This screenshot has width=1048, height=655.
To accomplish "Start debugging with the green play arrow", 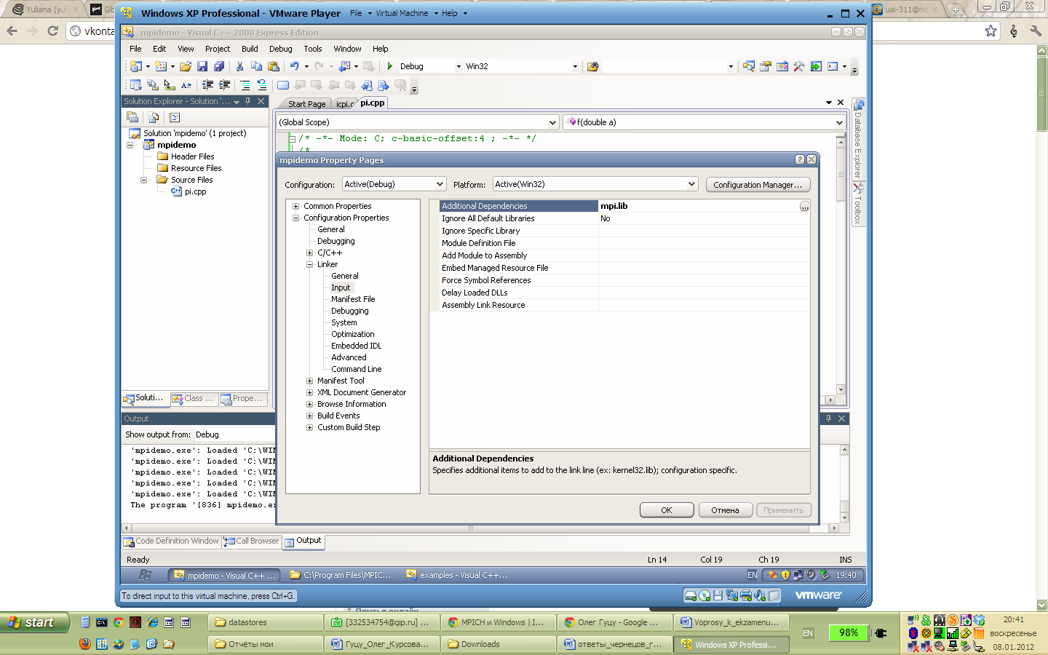I will 390,66.
